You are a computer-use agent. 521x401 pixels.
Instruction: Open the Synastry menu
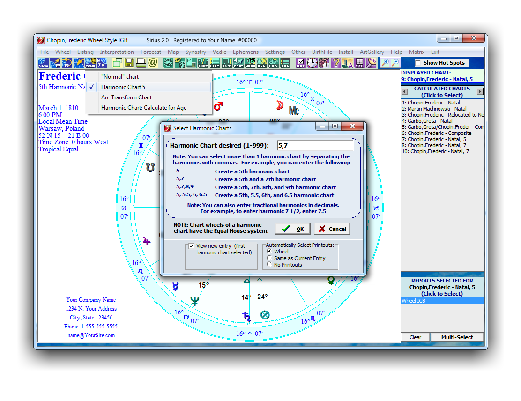196,52
